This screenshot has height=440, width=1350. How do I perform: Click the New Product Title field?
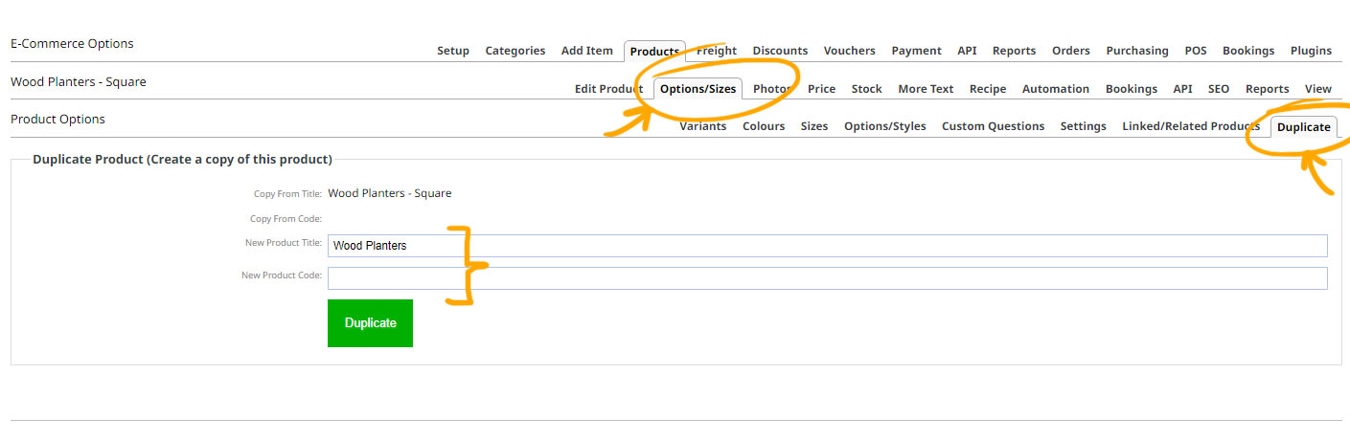[x=827, y=246]
